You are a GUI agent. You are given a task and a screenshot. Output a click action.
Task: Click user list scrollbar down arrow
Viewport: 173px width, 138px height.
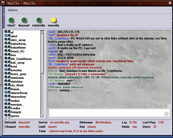(x=43, y=116)
